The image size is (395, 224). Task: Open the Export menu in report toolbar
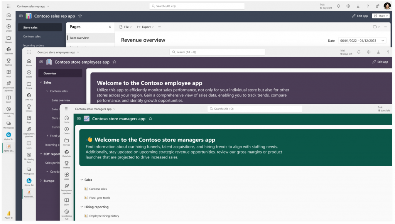(145, 27)
